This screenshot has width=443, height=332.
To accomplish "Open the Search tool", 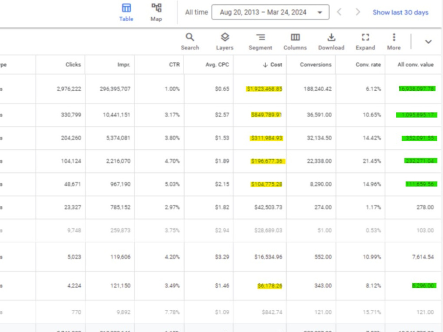I will point(190,42).
